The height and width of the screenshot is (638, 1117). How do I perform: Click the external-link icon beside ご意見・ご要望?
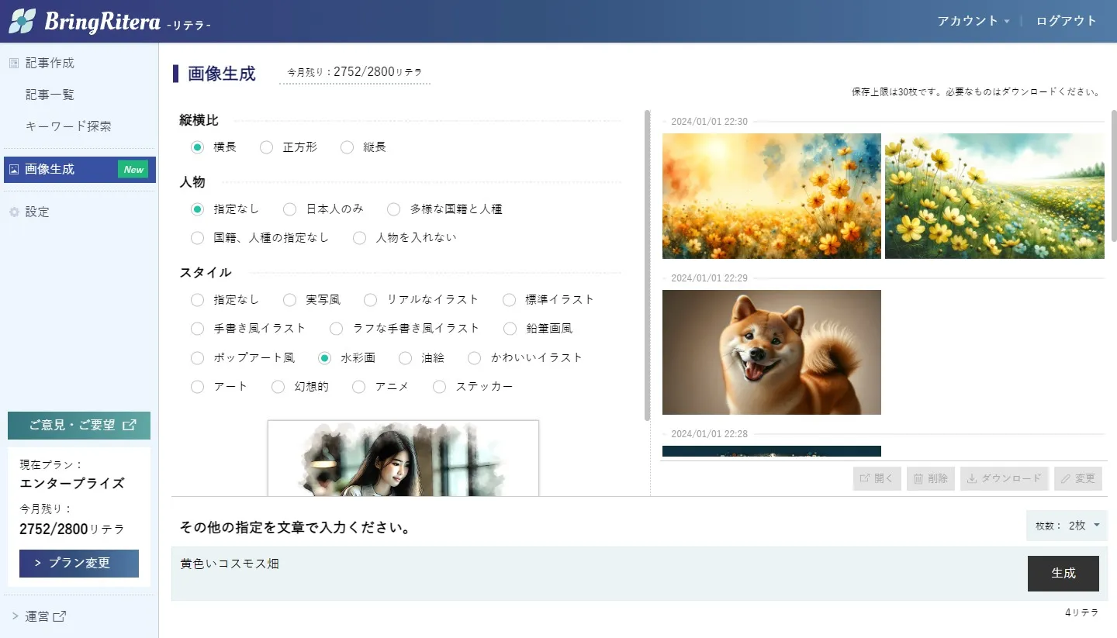pyautogui.click(x=130, y=425)
